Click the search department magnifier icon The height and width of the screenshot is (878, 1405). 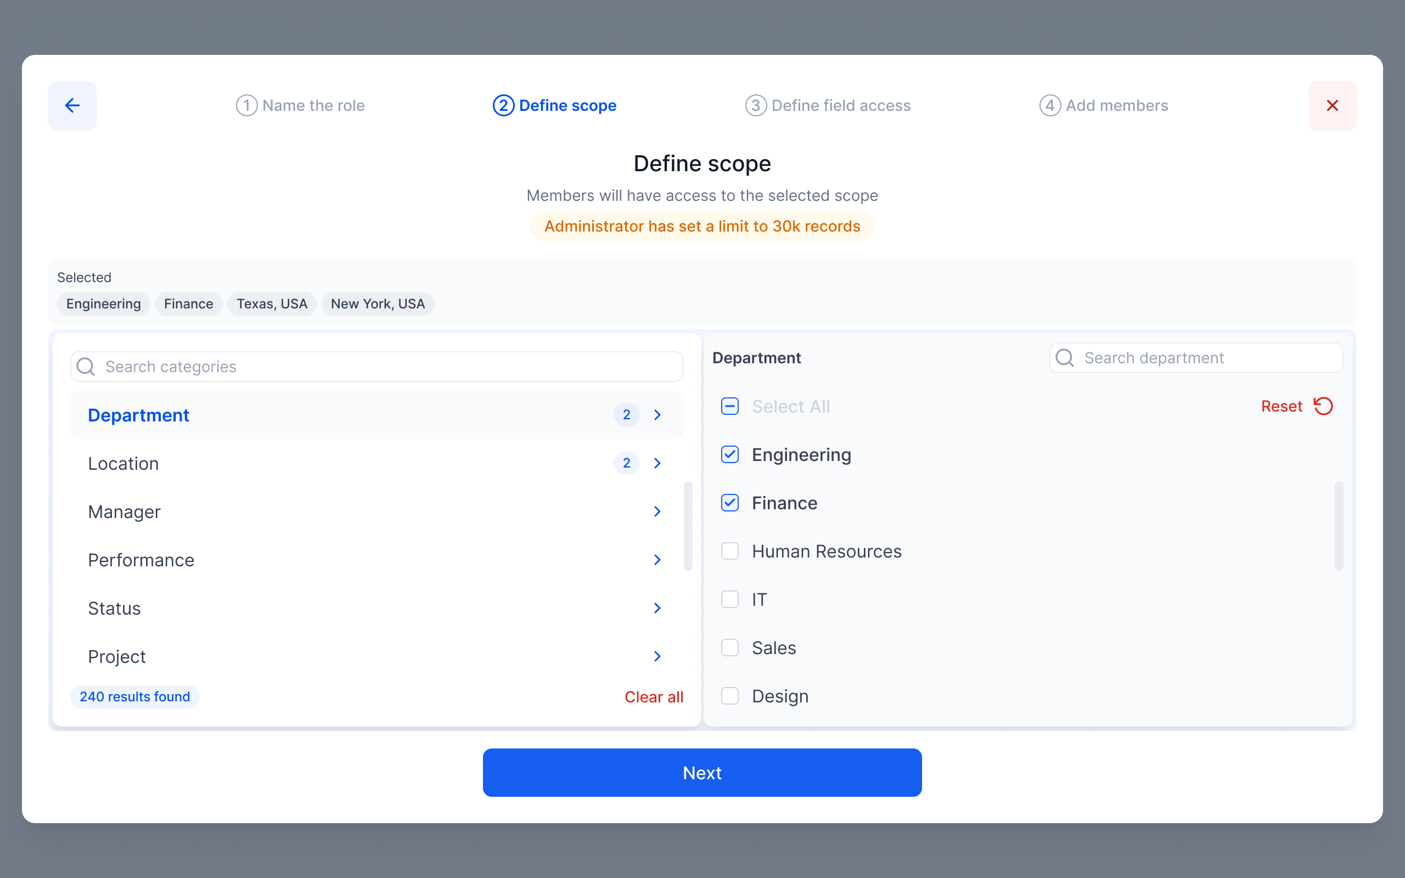tap(1065, 358)
